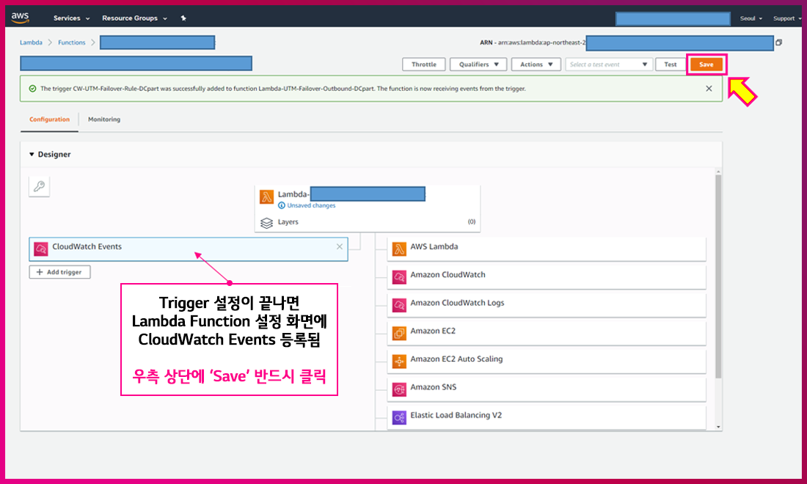Click the orange Save button

click(x=706, y=65)
